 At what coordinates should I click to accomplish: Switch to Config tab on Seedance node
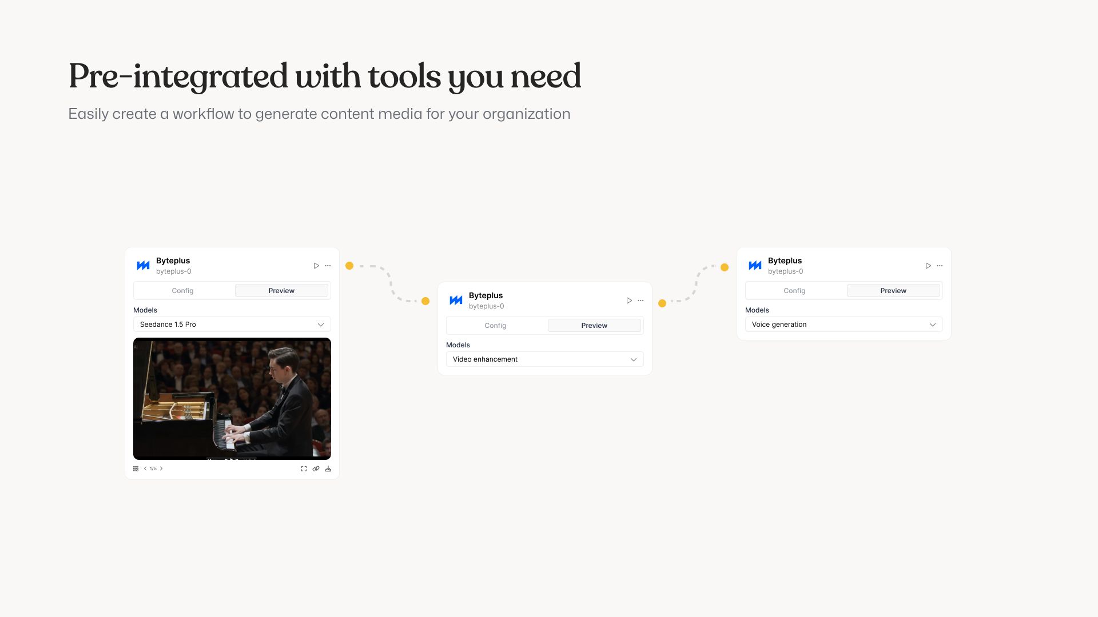click(x=183, y=291)
